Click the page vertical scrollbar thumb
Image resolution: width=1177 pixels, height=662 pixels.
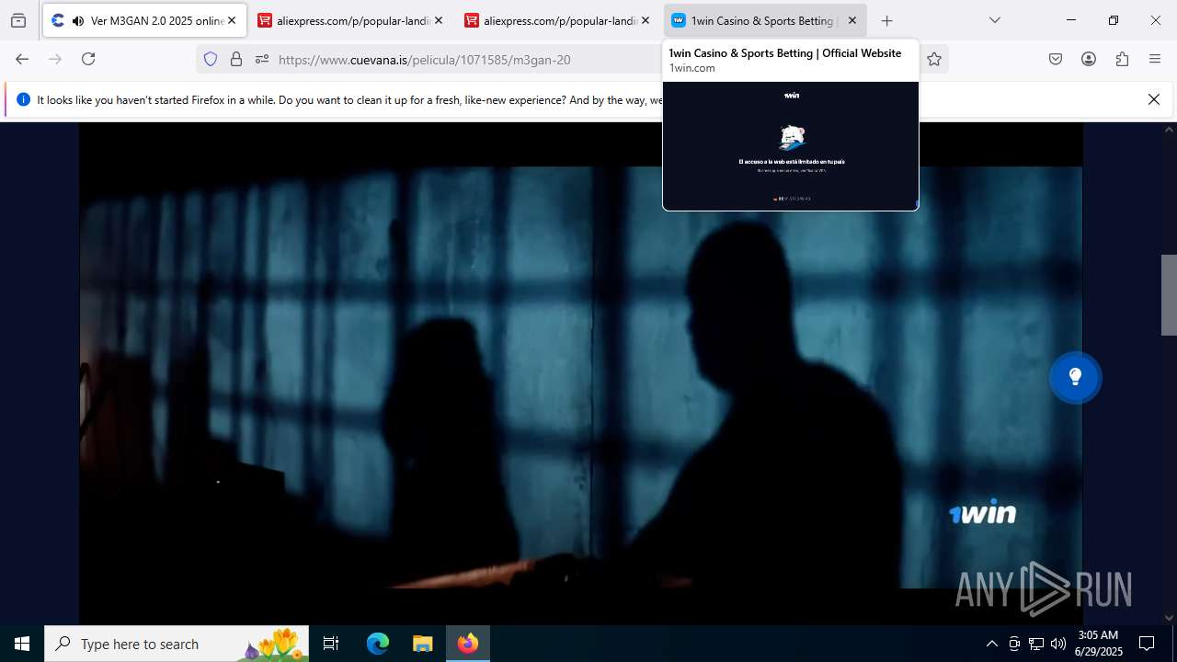[x=1169, y=294]
